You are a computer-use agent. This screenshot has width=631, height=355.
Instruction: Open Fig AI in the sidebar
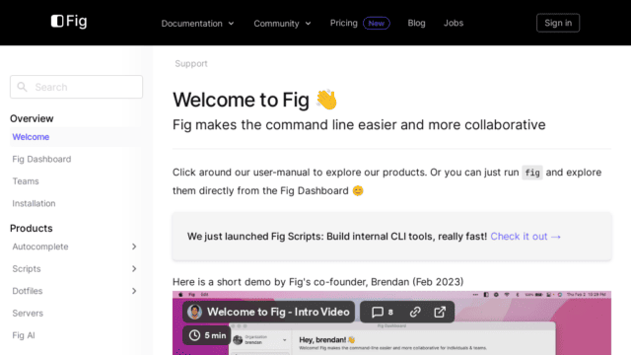(24, 335)
